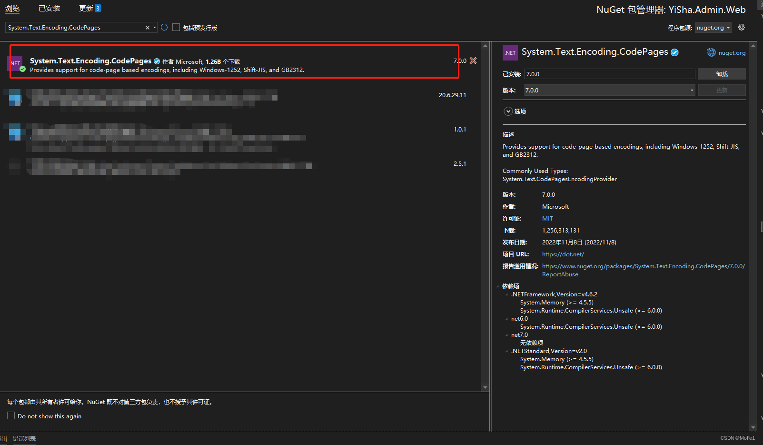Enable the 包括预发行版 checkbox

176,27
